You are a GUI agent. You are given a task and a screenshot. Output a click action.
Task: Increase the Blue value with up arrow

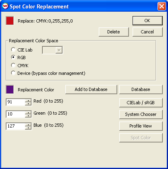point(28,125)
